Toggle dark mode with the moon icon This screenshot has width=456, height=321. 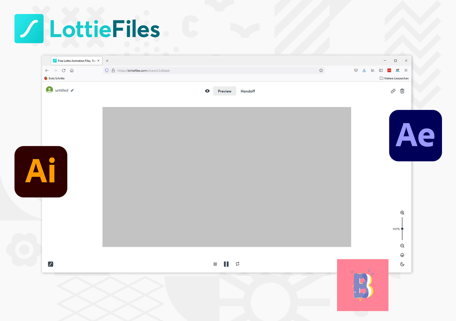click(402, 264)
